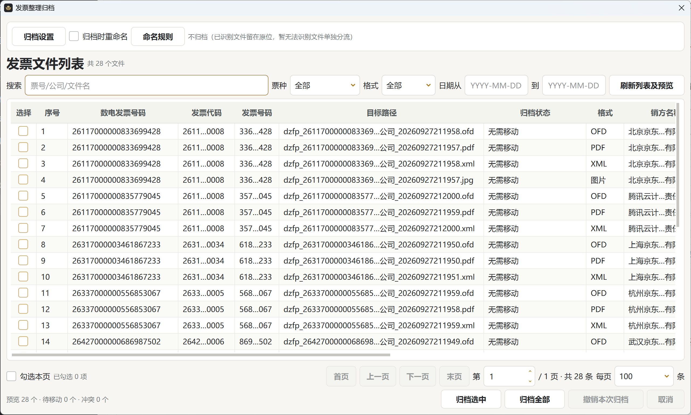
Task: Open the 命名规则 dialog
Action: coord(158,37)
